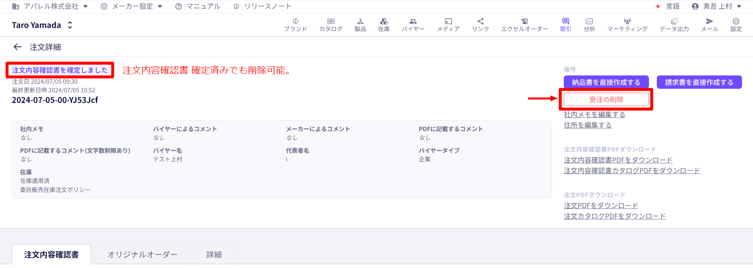Click the 委託販売在庫注文ポリシー text
The height and width of the screenshot is (268, 753).
[55, 190]
